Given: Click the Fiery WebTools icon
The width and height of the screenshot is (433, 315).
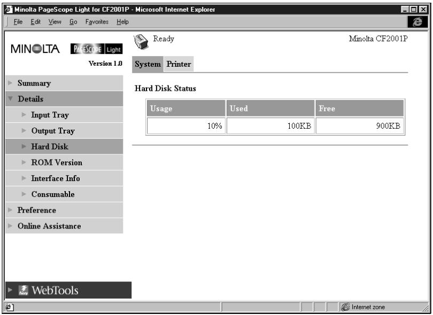Looking at the screenshot, I should click(x=24, y=290).
